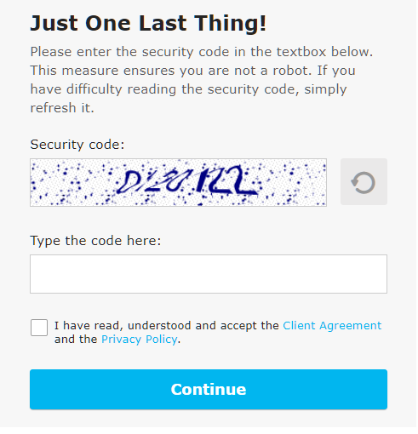The image size is (418, 434).
Task: Click the "Just One Last Thing!" heading
Action: coord(148,23)
